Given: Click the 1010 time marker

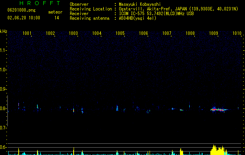Looking at the screenshot, I should click(x=237, y=33).
